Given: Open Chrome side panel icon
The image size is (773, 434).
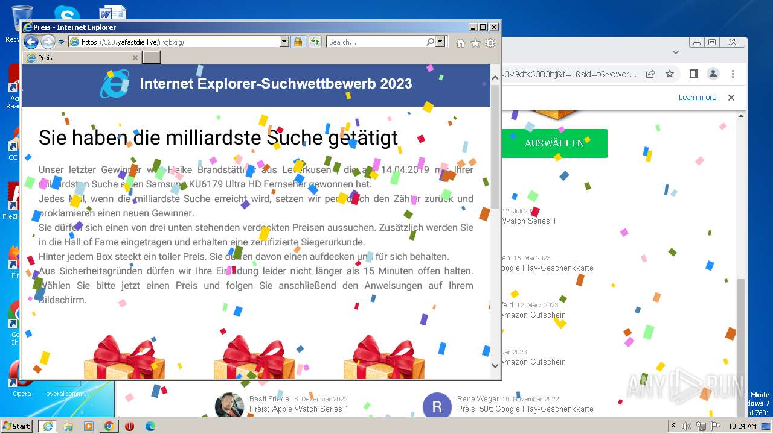Looking at the screenshot, I should (694, 74).
